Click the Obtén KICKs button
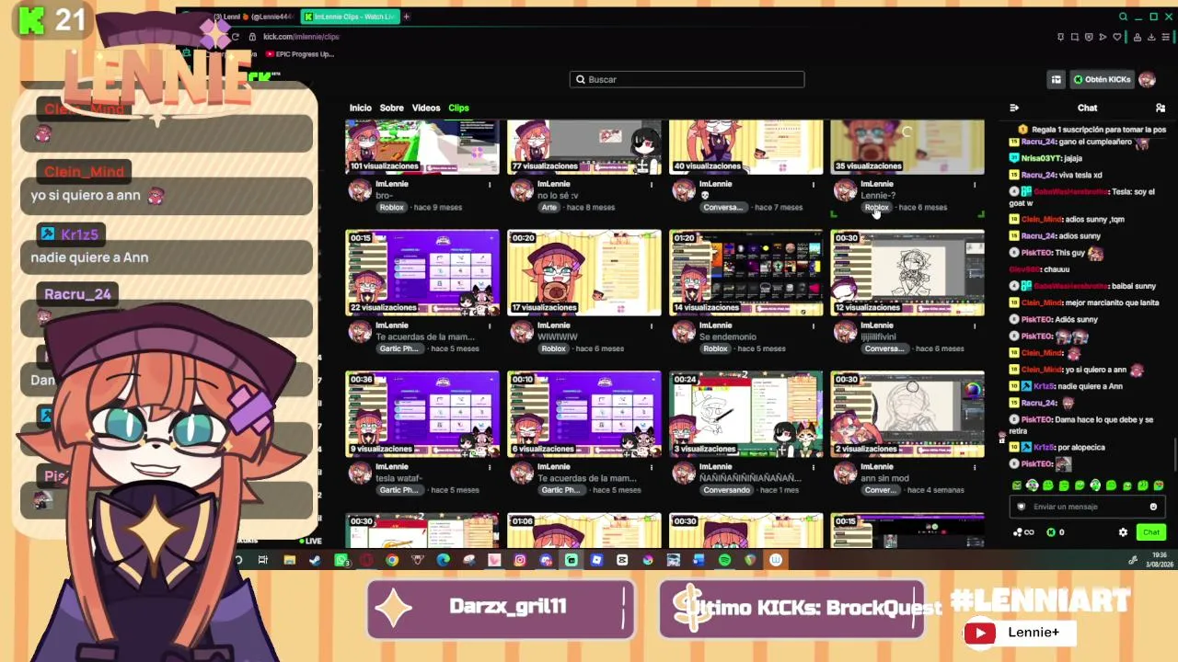Viewport: 1178px width, 662px height. pos(1102,80)
